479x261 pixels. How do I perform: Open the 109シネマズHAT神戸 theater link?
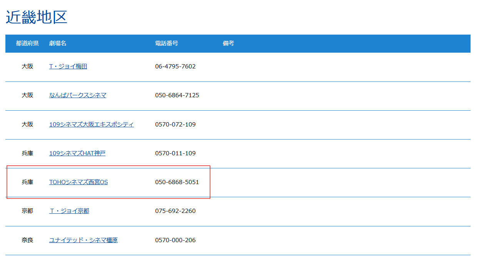click(77, 153)
